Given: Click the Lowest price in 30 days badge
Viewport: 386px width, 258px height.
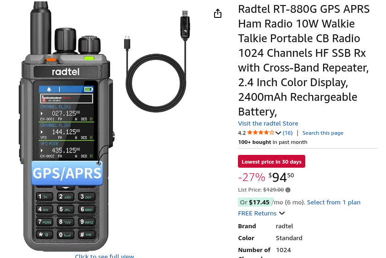Looking at the screenshot, I should click(x=271, y=161).
